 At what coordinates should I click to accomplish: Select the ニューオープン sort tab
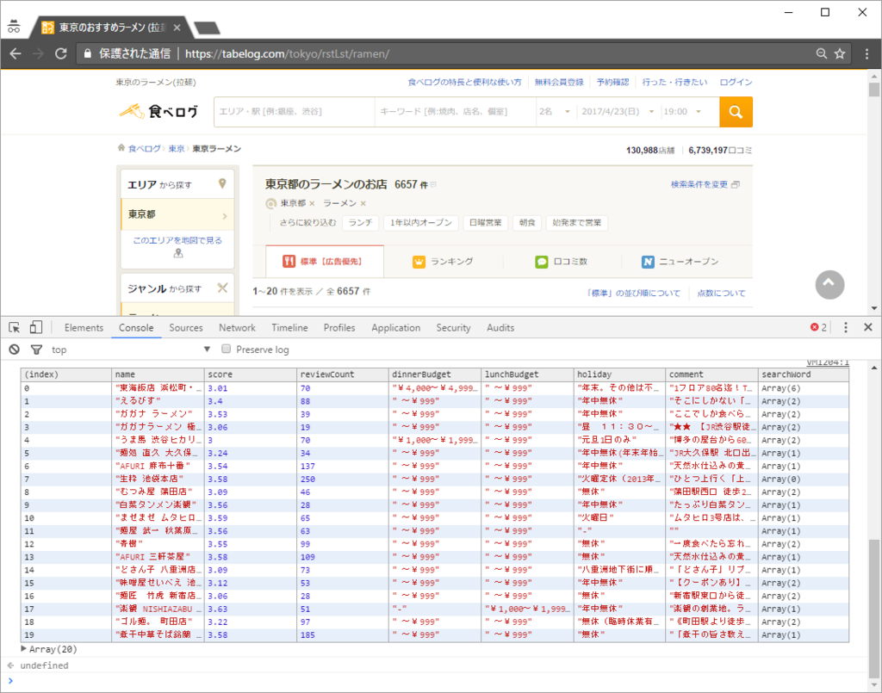coord(680,262)
